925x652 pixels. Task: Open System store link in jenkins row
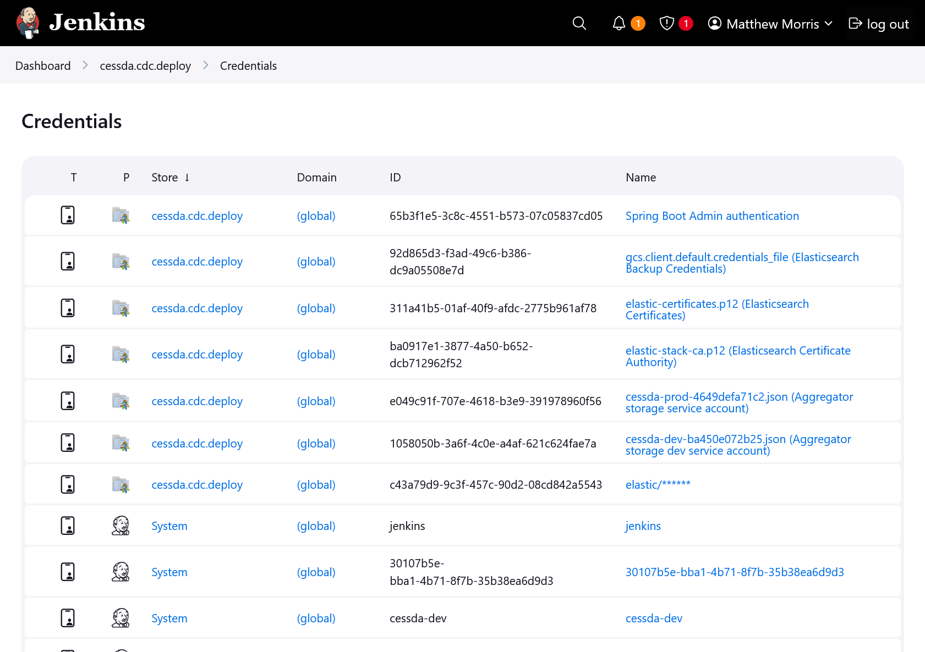pos(169,526)
